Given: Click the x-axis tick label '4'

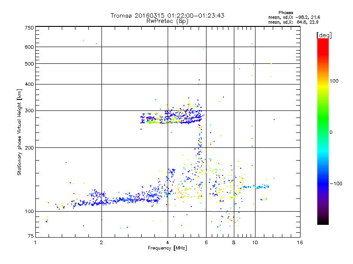Looking at the screenshot, I should 168,242.
